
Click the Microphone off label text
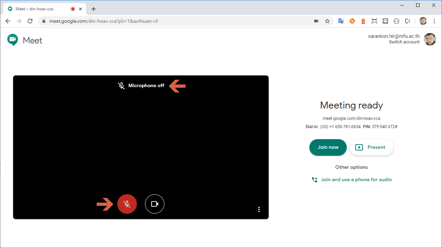pyautogui.click(x=146, y=85)
